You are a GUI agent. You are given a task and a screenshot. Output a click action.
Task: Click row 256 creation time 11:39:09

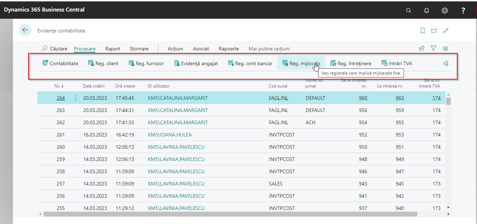click(125, 196)
